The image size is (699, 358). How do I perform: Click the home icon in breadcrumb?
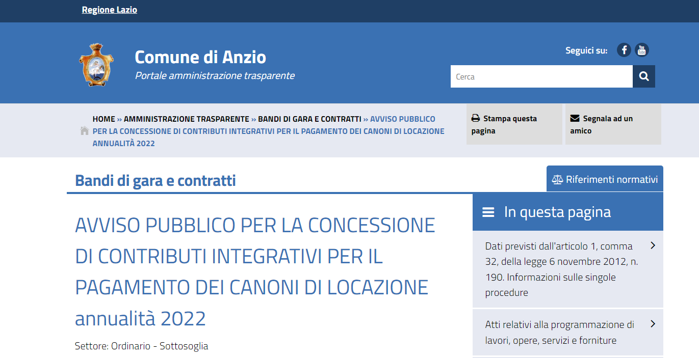pyautogui.click(x=85, y=131)
